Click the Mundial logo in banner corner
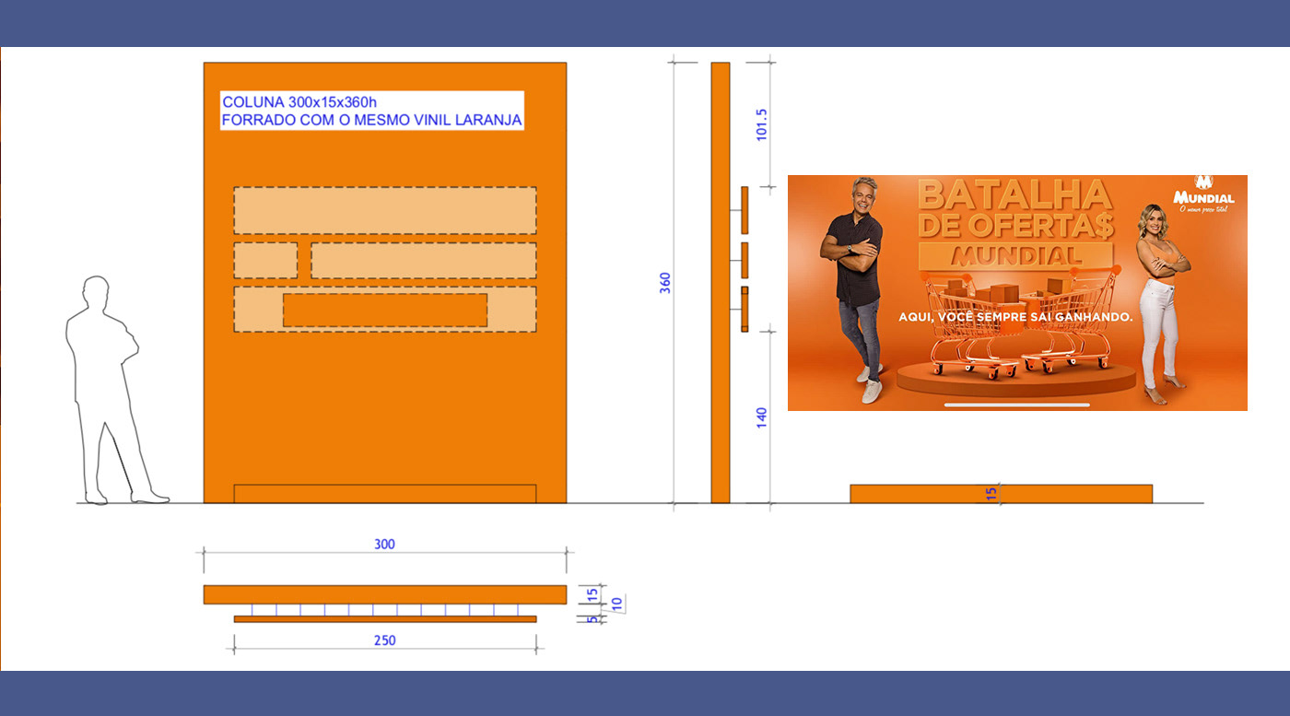The height and width of the screenshot is (716, 1290). 1203,194
